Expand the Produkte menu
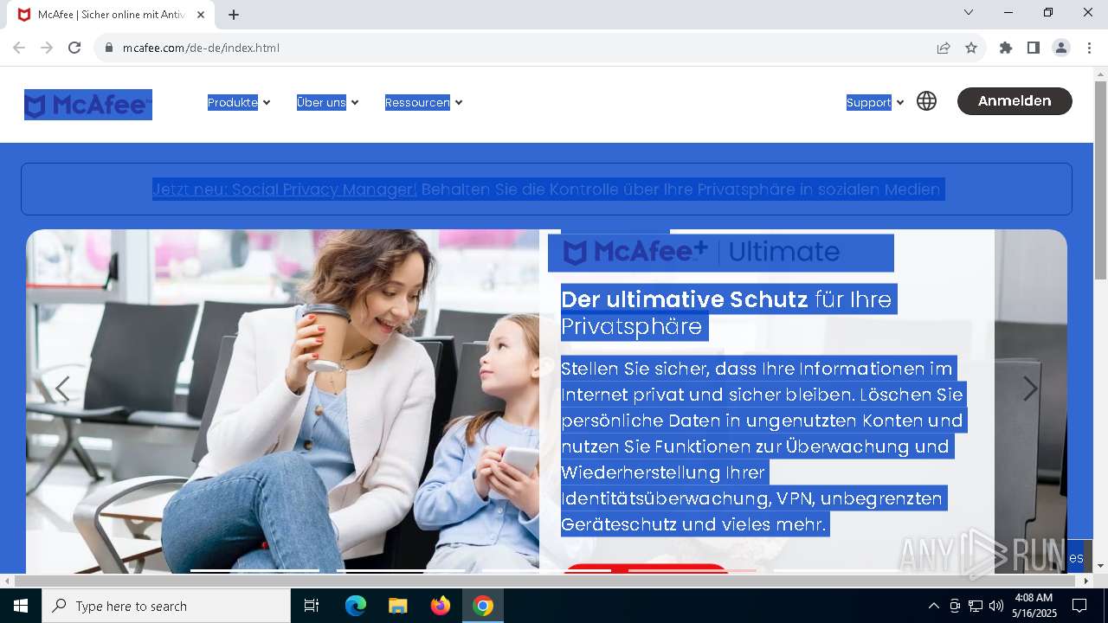Image resolution: width=1108 pixels, height=623 pixels. point(239,102)
